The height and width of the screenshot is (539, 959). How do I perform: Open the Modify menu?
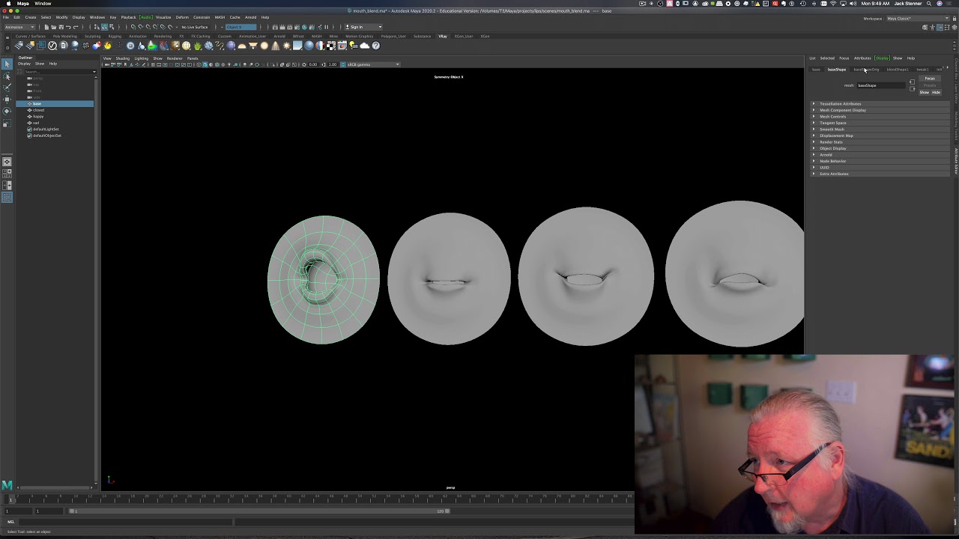[61, 17]
